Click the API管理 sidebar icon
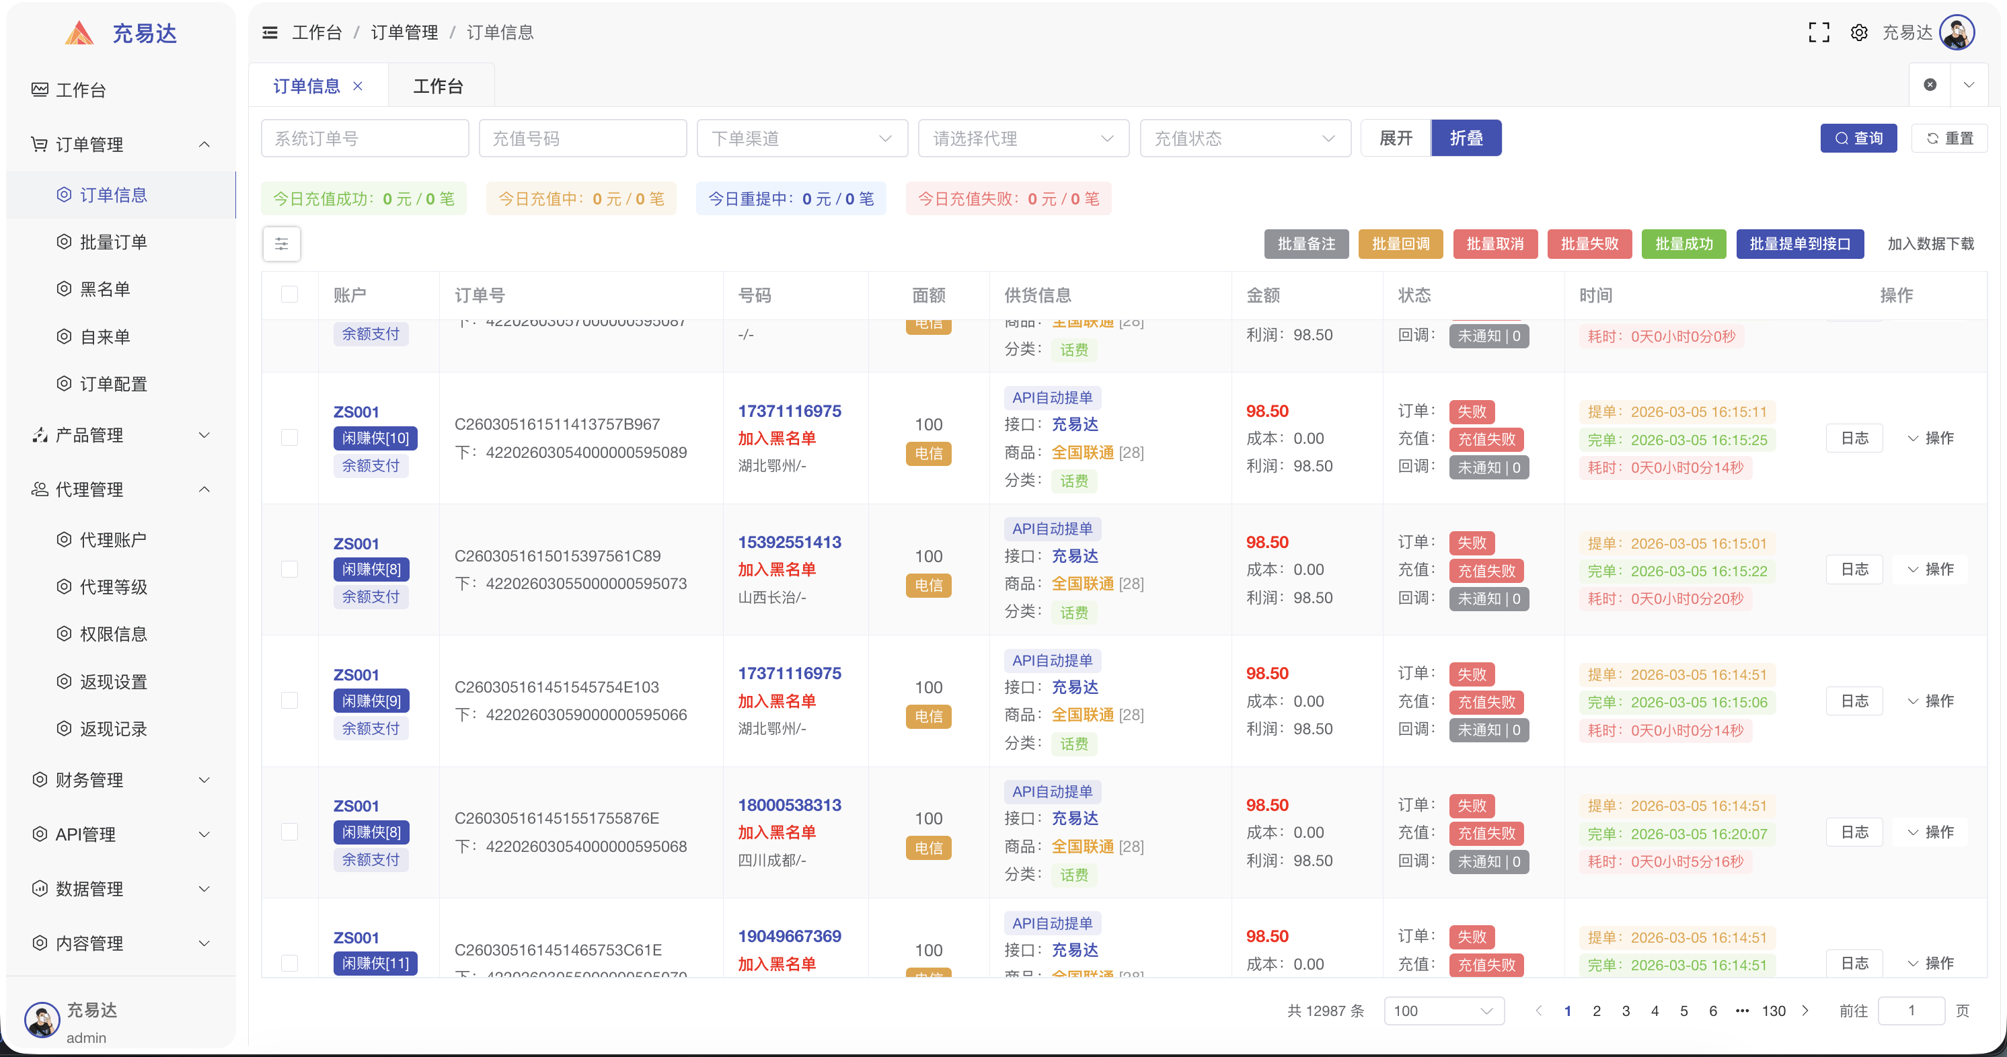This screenshot has height=1057, width=2007. (40, 834)
